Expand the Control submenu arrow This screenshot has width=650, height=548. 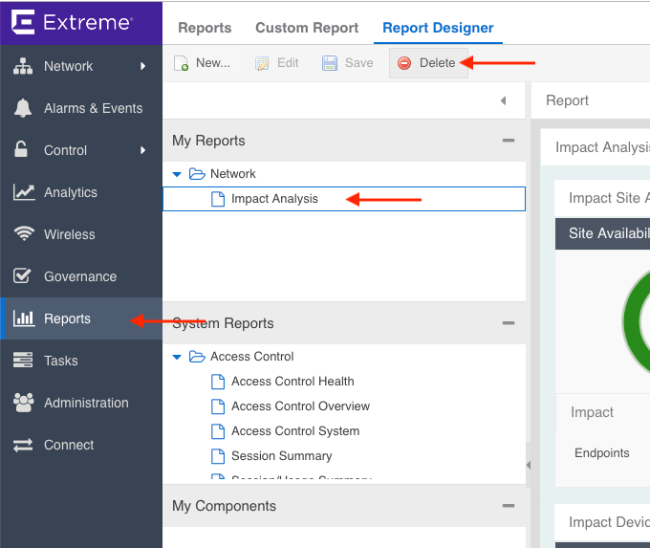(x=143, y=150)
